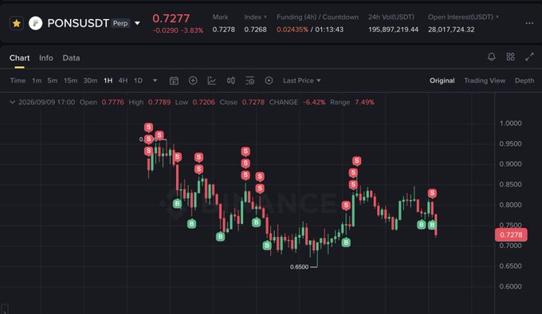
Task: Click the last price 0.7277 headline
Action: [x=171, y=18]
